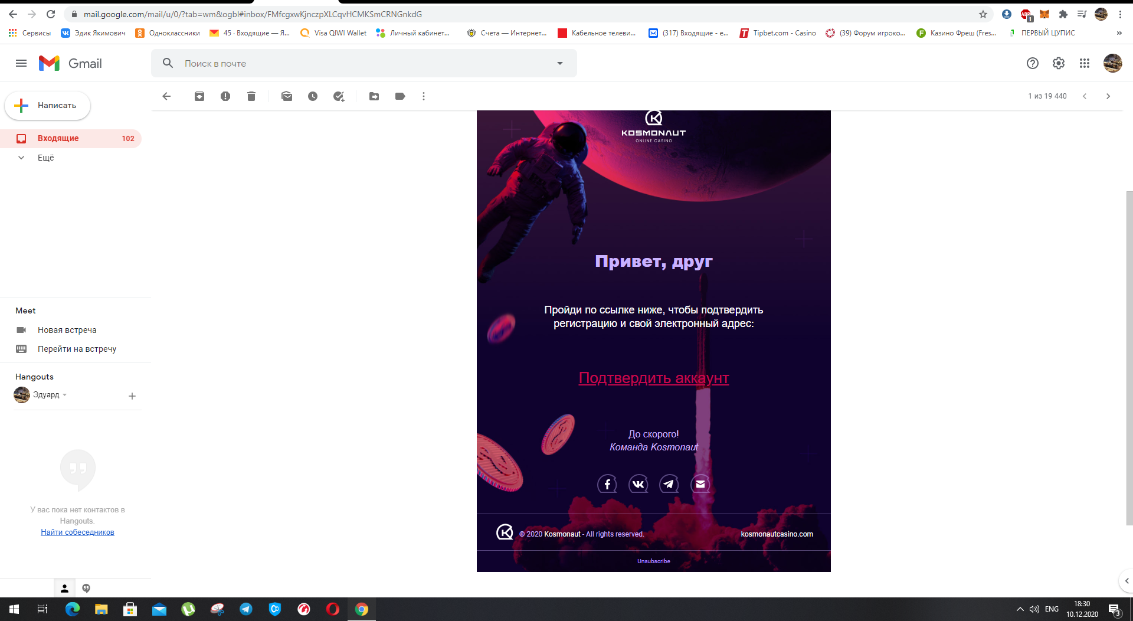Bookmark page with star icon
Image resolution: width=1133 pixels, height=621 pixels.
983,14
